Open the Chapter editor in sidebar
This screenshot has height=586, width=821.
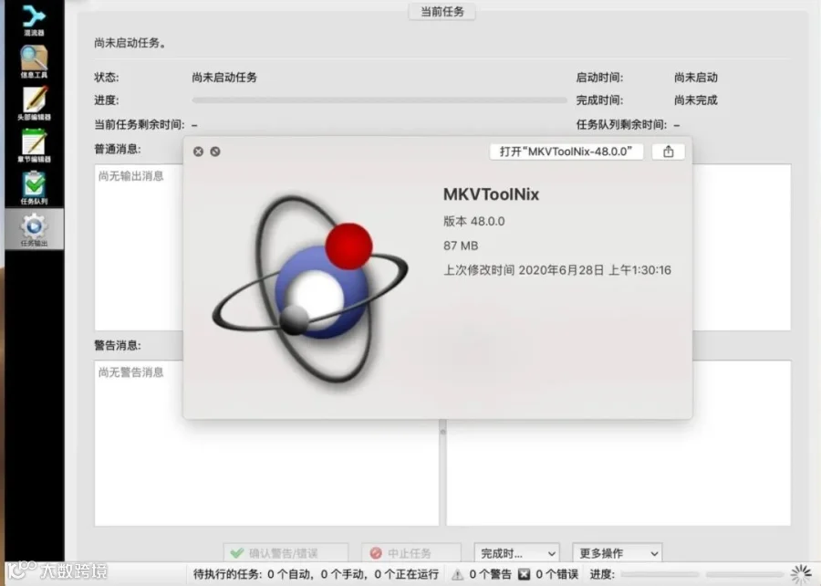click(x=34, y=145)
